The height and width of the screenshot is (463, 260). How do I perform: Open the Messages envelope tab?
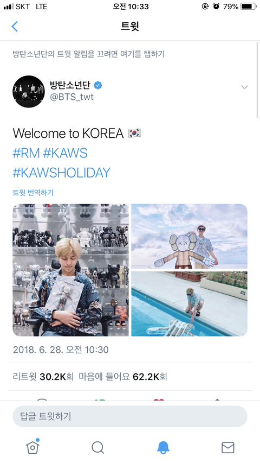228,447
